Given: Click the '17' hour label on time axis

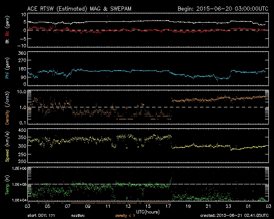Looking at the screenshot, I should pos(168,207).
